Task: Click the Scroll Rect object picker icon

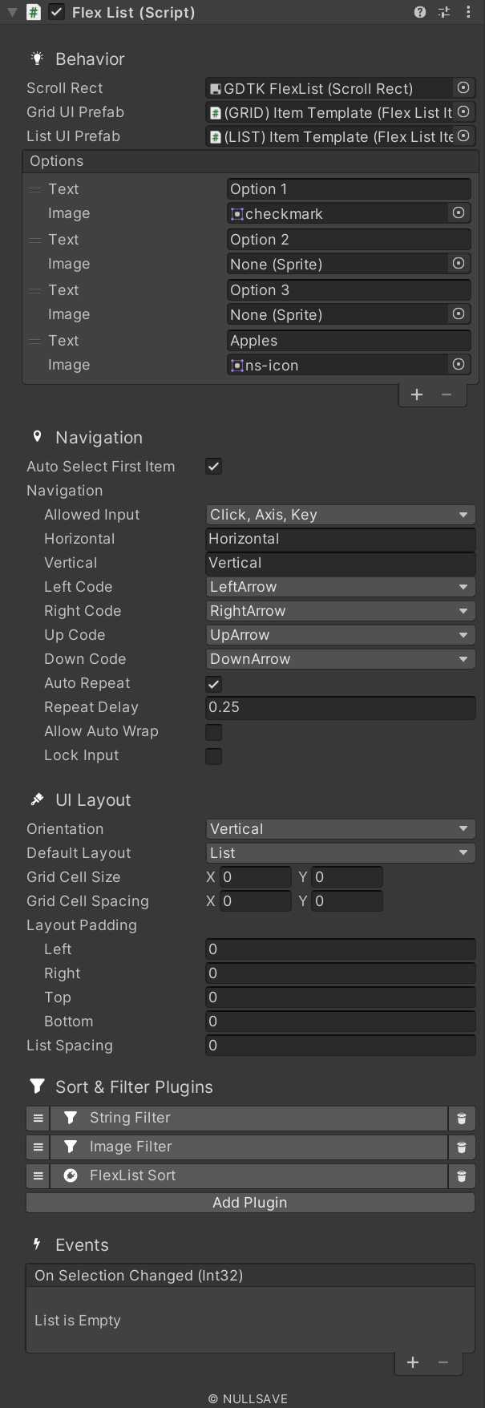Action: click(x=463, y=88)
